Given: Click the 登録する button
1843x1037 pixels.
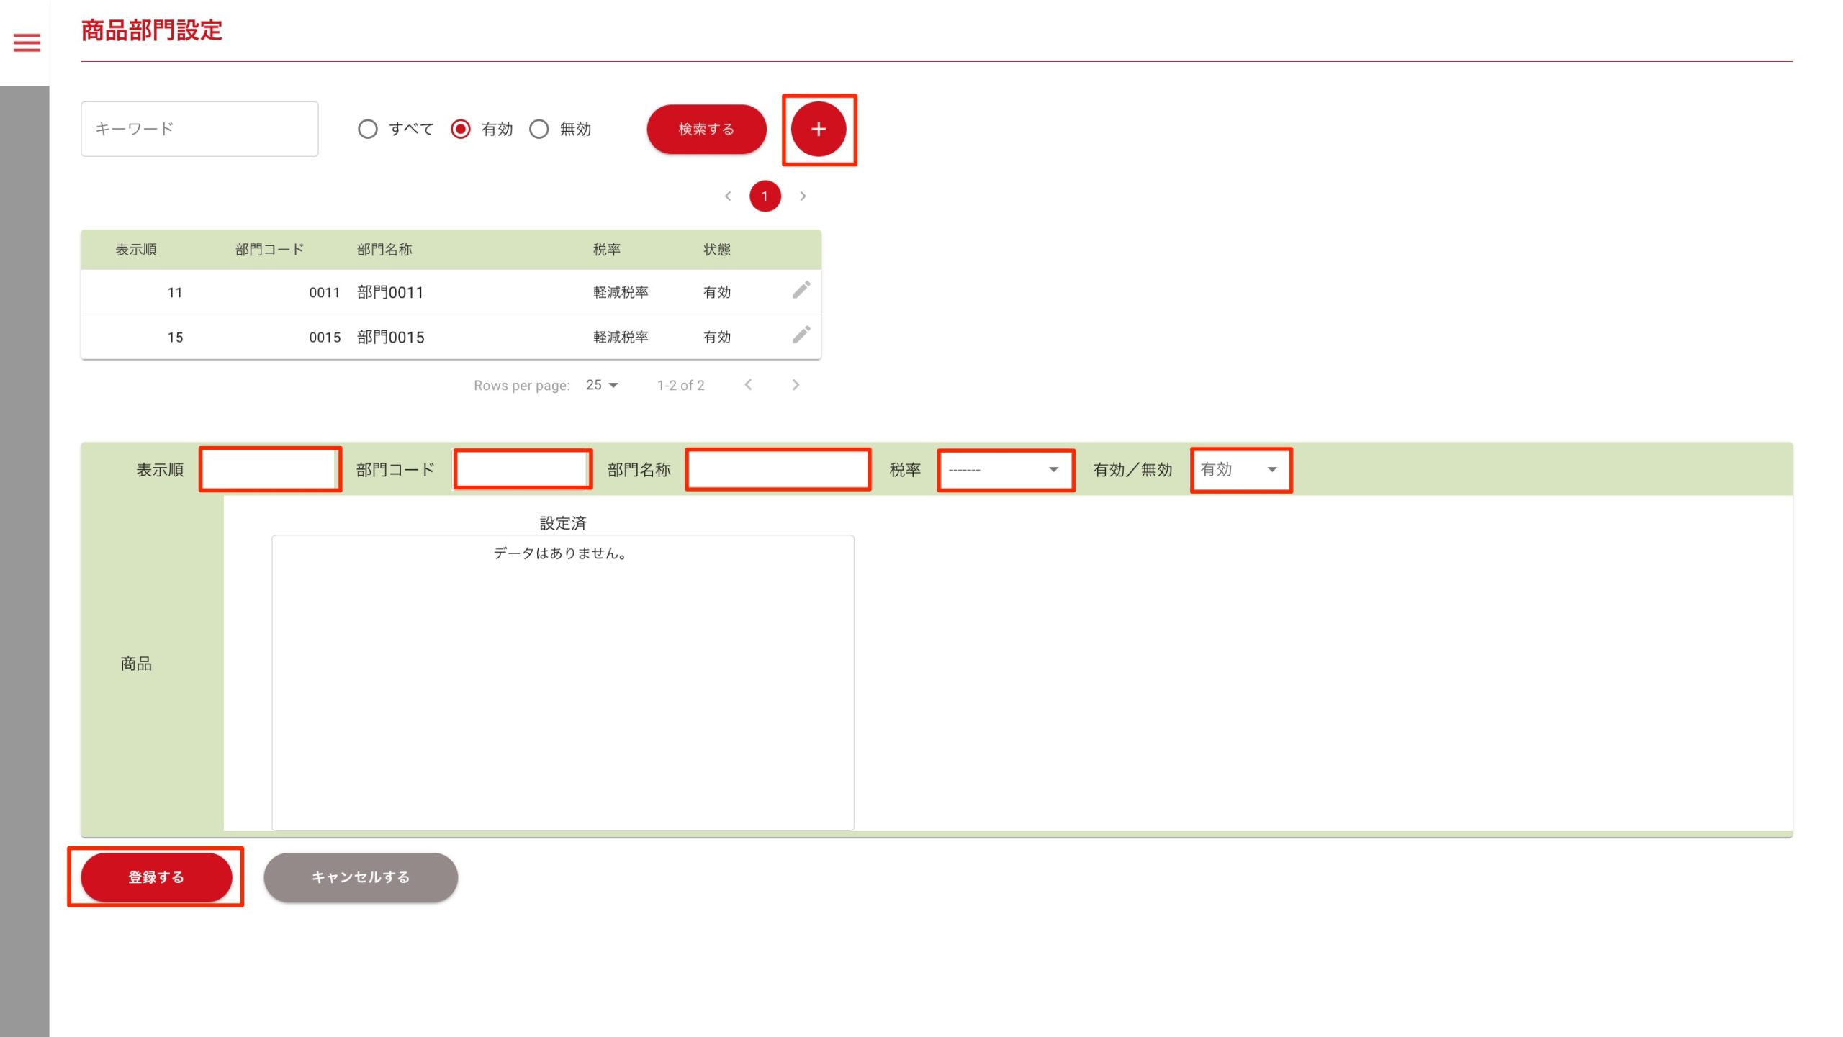Looking at the screenshot, I should point(156,877).
